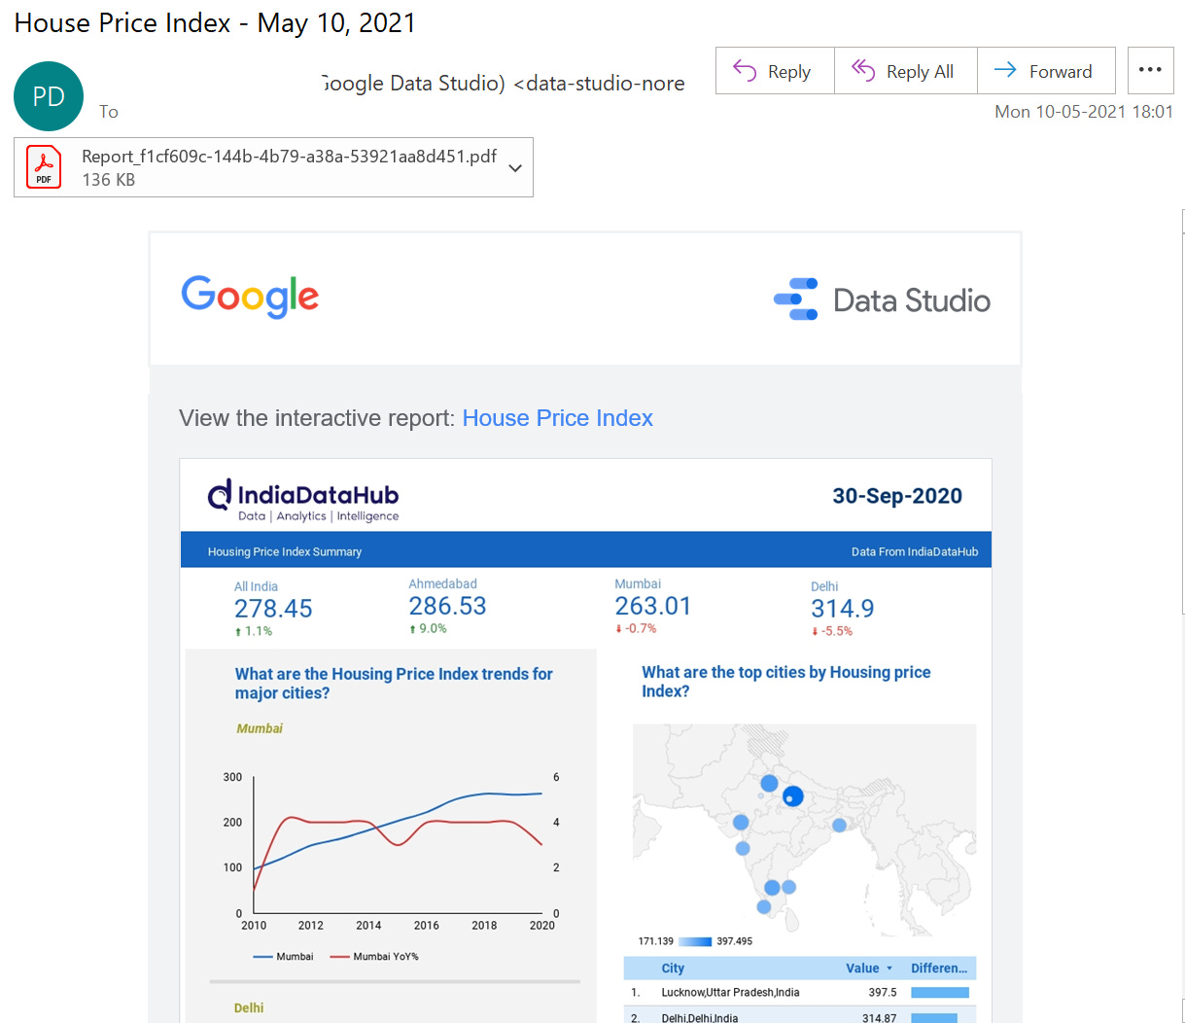Open the House Price Index report link
This screenshot has height=1023, width=1185.
557,418
